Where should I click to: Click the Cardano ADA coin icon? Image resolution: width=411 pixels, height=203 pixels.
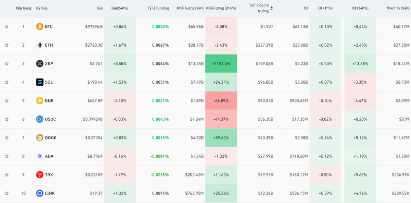point(40,156)
